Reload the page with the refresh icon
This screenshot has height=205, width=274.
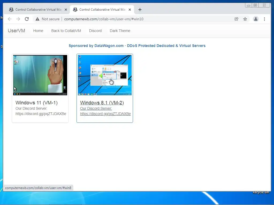click(x=27, y=19)
